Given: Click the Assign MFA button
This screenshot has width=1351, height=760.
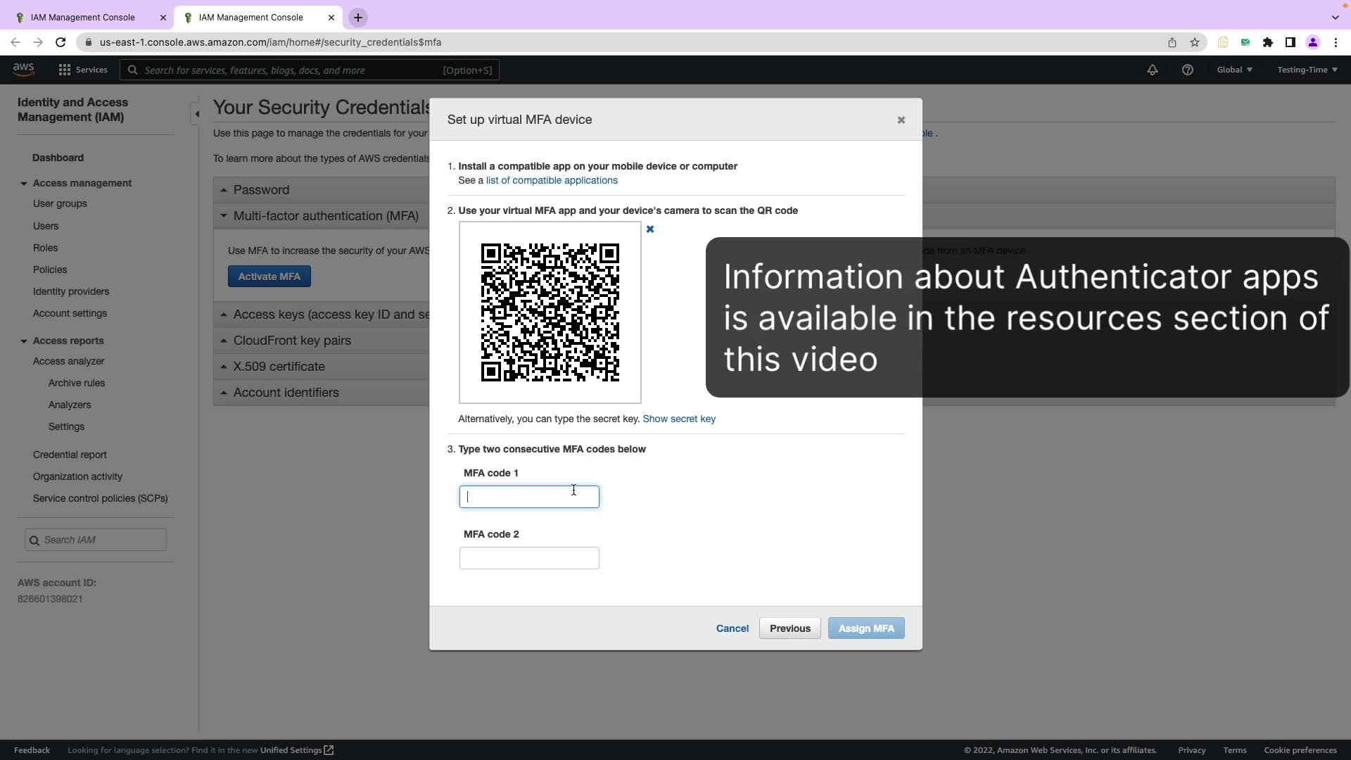Looking at the screenshot, I should pos(865,628).
